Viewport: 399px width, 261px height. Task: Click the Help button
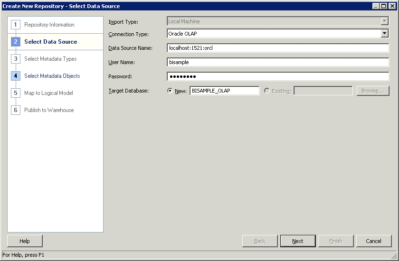[25, 241]
